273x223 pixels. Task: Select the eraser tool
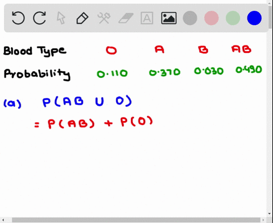[x=126, y=18]
